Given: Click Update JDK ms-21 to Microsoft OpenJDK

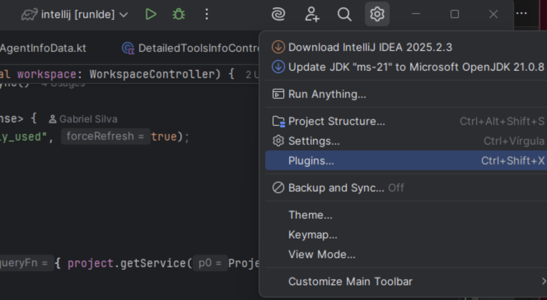Looking at the screenshot, I should coord(416,67).
